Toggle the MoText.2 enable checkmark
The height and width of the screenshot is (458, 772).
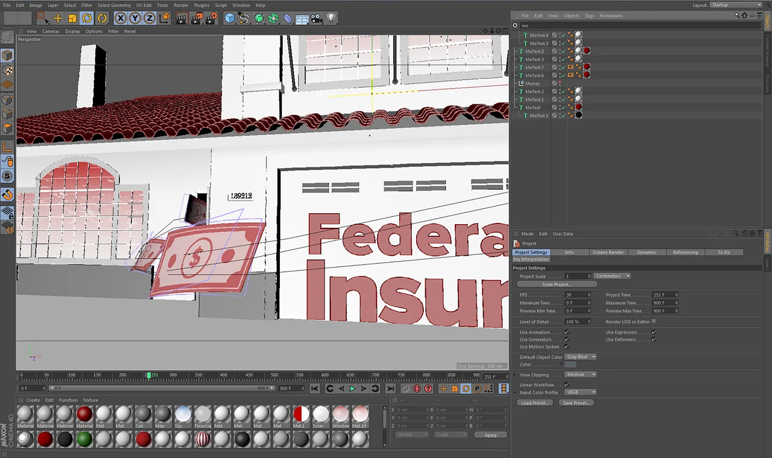pos(563,92)
